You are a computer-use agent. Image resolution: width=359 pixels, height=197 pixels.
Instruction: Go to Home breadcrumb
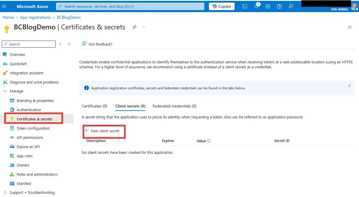[8, 17]
